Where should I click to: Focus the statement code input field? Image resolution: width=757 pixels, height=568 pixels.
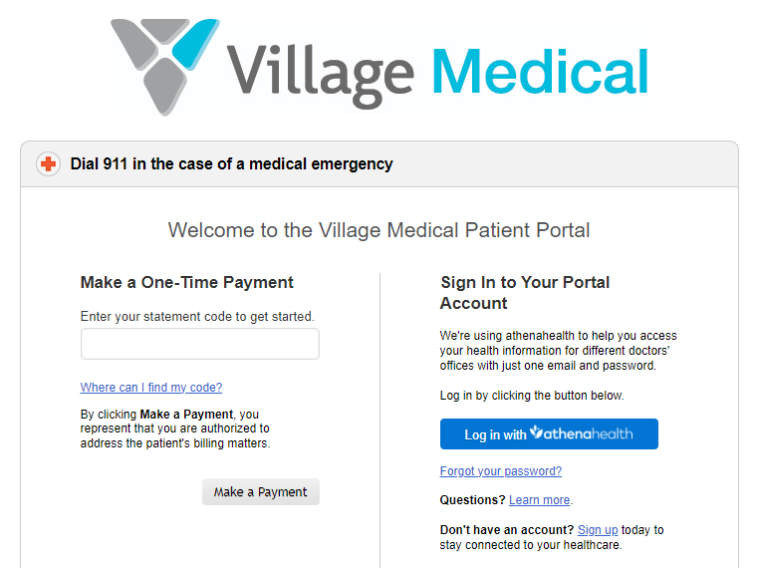coord(199,344)
